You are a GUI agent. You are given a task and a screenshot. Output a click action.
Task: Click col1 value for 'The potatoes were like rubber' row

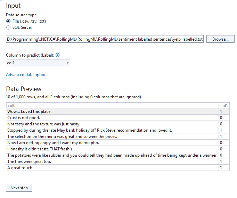pos(224,155)
